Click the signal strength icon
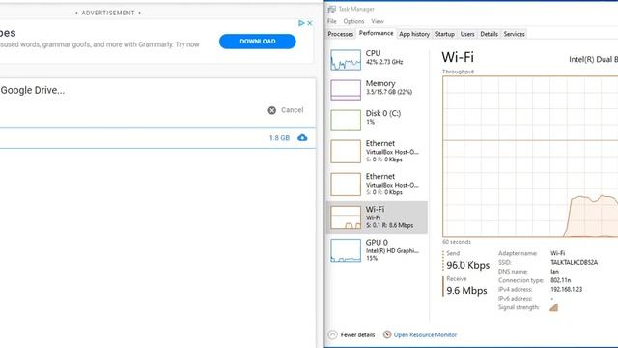618x348 pixels. pos(553,307)
